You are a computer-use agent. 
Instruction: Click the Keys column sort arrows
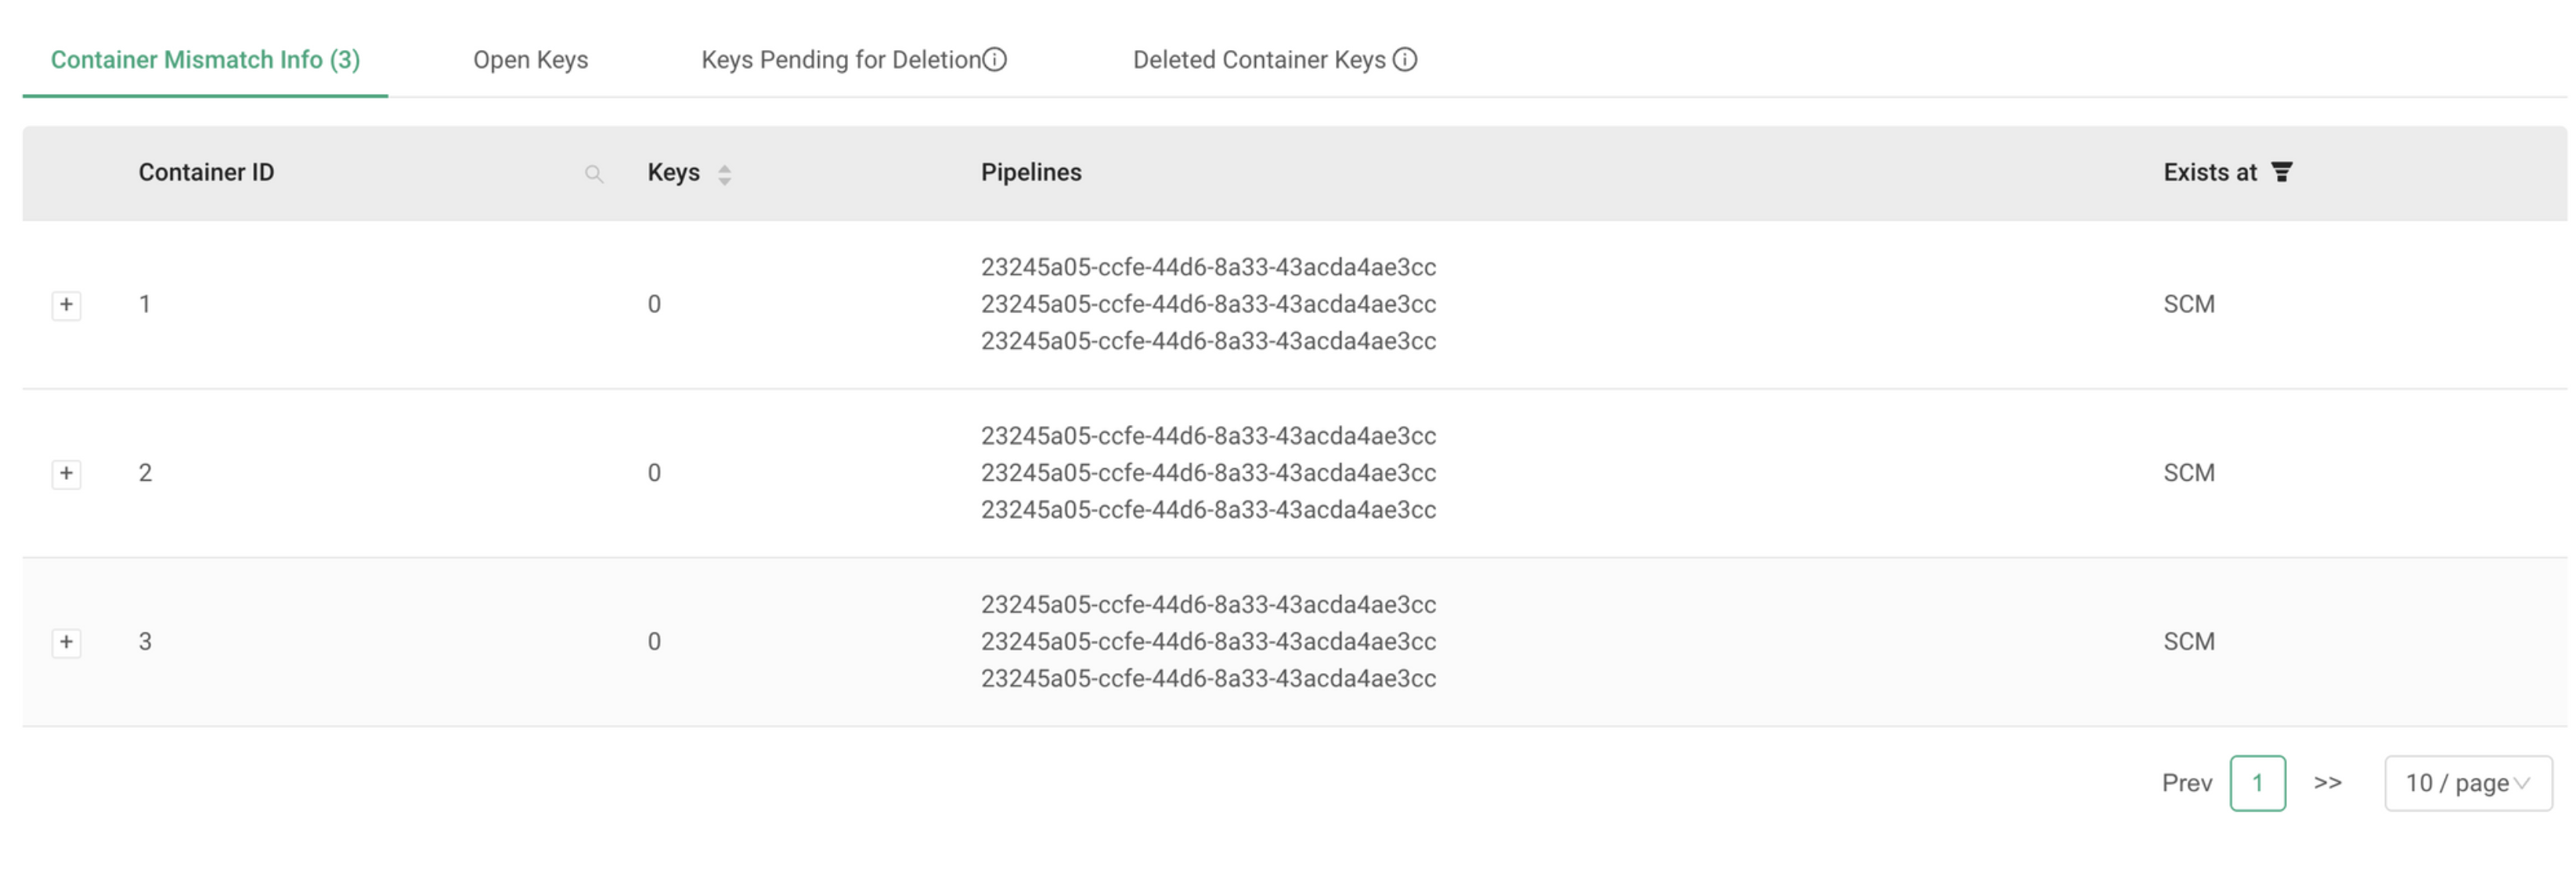click(725, 174)
